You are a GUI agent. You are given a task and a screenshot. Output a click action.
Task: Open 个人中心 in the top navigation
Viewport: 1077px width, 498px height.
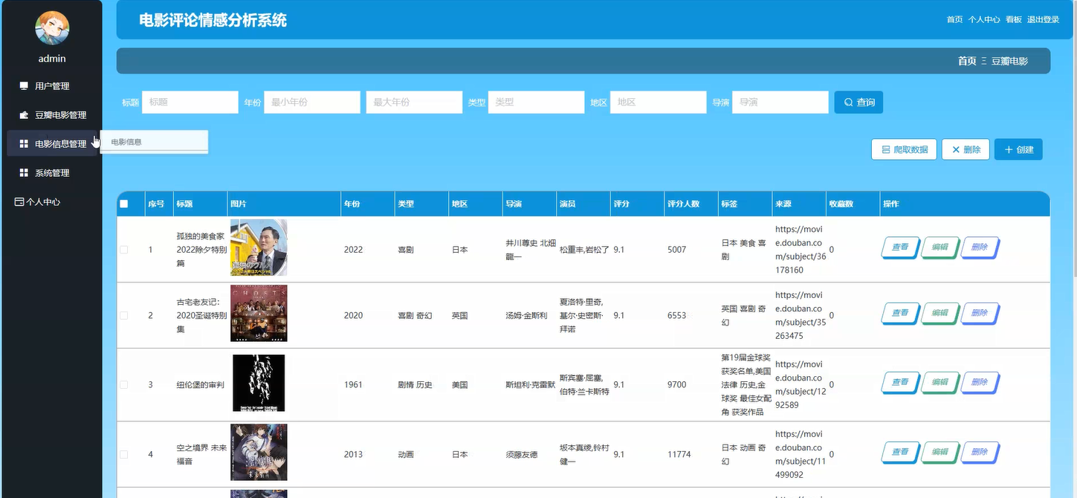point(984,20)
